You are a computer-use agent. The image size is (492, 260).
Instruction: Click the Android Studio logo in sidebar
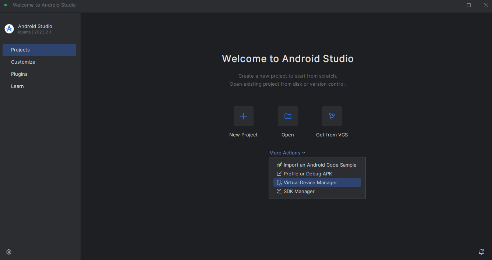click(9, 29)
